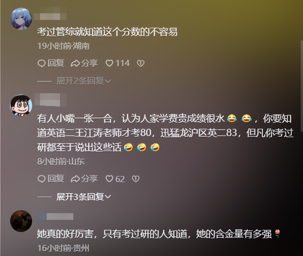The width and height of the screenshot is (303, 256).
Task: Open the cartoon boy avatar profile
Action: click(x=21, y=105)
